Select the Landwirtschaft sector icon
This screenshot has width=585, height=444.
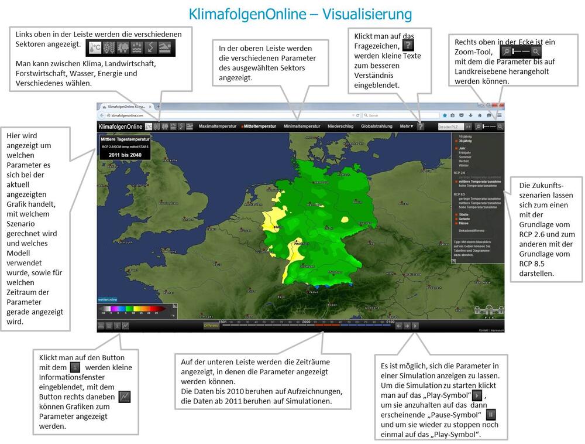tap(157, 125)
